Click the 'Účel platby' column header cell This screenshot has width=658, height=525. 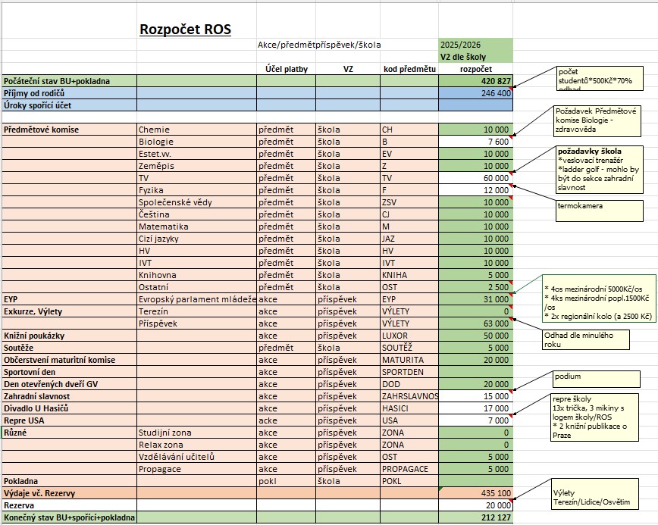[x=286, y=69]
